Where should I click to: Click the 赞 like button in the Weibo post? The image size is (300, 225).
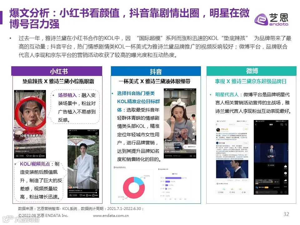click(x=243, y=192)
